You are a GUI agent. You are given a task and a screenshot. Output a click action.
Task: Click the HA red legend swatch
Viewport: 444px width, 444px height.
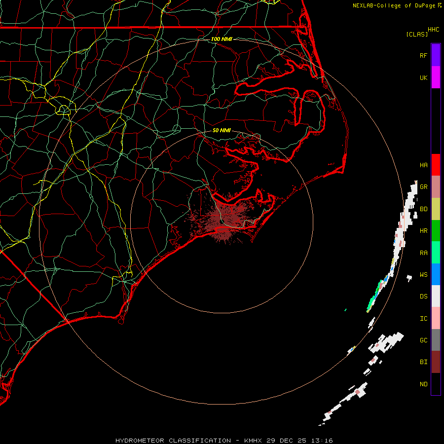[x=436, y=165]
